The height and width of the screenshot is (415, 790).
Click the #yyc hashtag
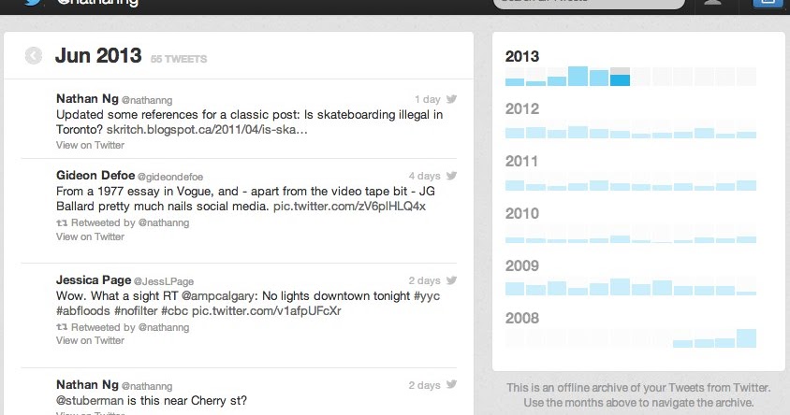[x=427, y=295]
